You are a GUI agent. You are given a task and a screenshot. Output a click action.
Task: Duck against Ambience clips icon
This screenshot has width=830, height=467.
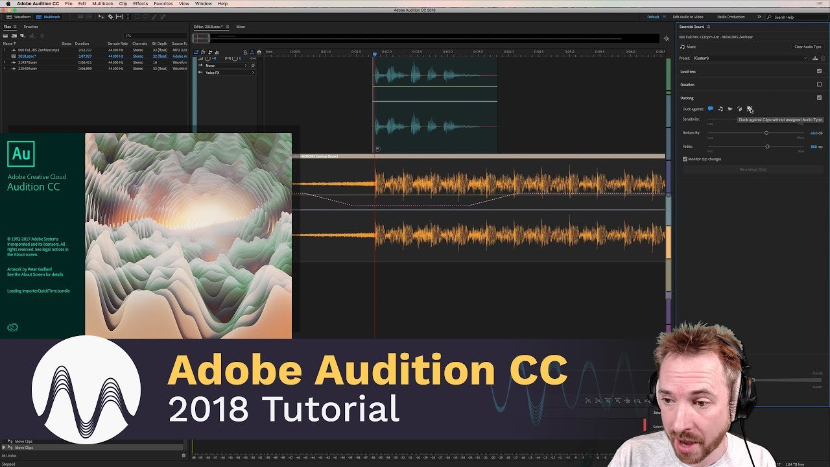pos(740,109)
